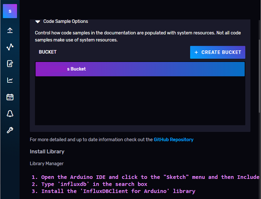Select the 's Bucket' bucket entry

(x=140, y=69)
